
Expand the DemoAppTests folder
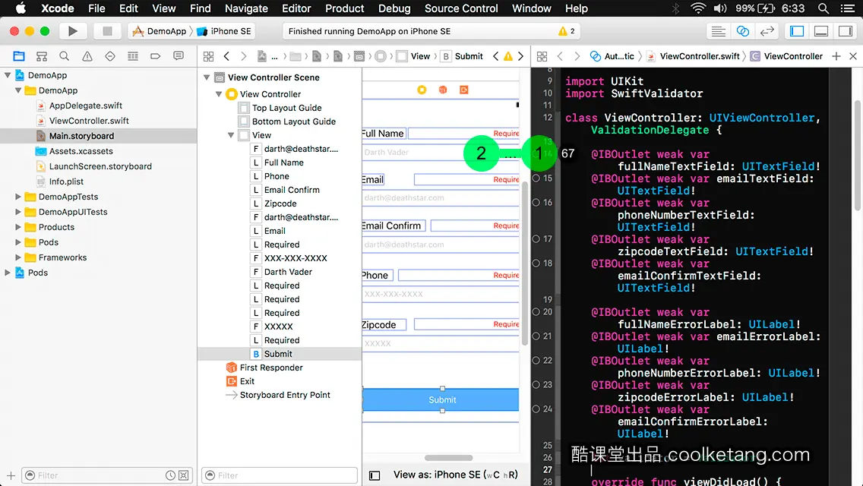pos(18,197)
